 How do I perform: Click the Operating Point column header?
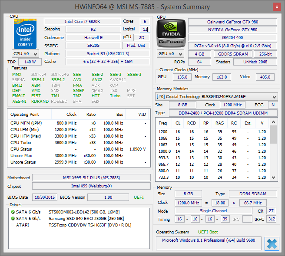click(x=30, y=115)
